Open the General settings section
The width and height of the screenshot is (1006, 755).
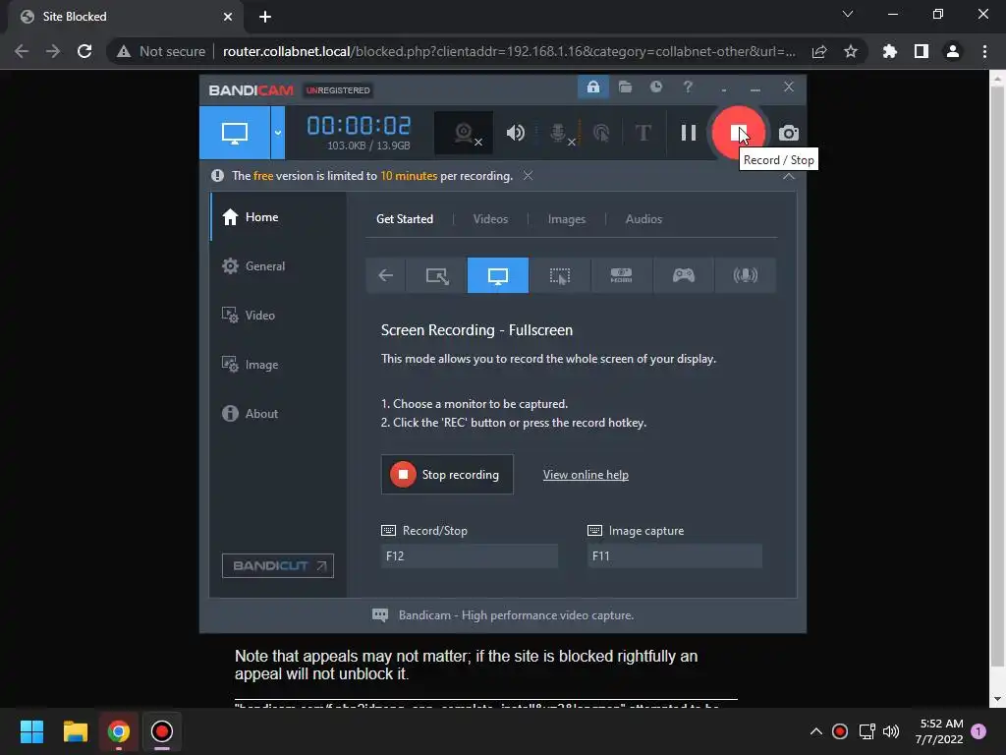click(278, 265)
